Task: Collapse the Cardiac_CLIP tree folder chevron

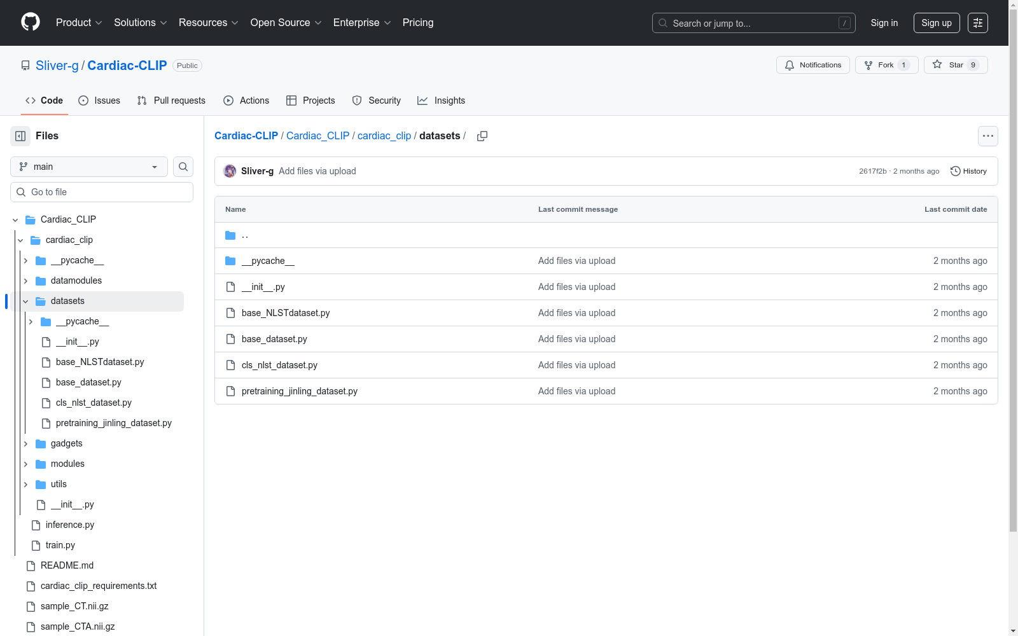Action: 15,220
